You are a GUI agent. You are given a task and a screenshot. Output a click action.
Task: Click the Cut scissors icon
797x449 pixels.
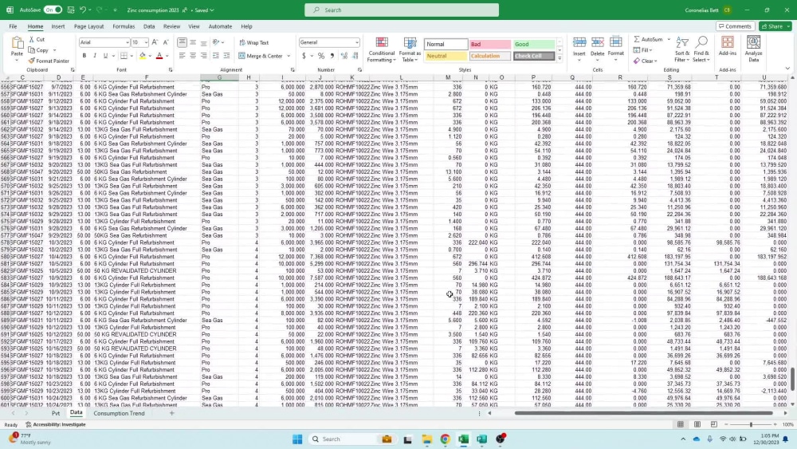pos(32,39)
